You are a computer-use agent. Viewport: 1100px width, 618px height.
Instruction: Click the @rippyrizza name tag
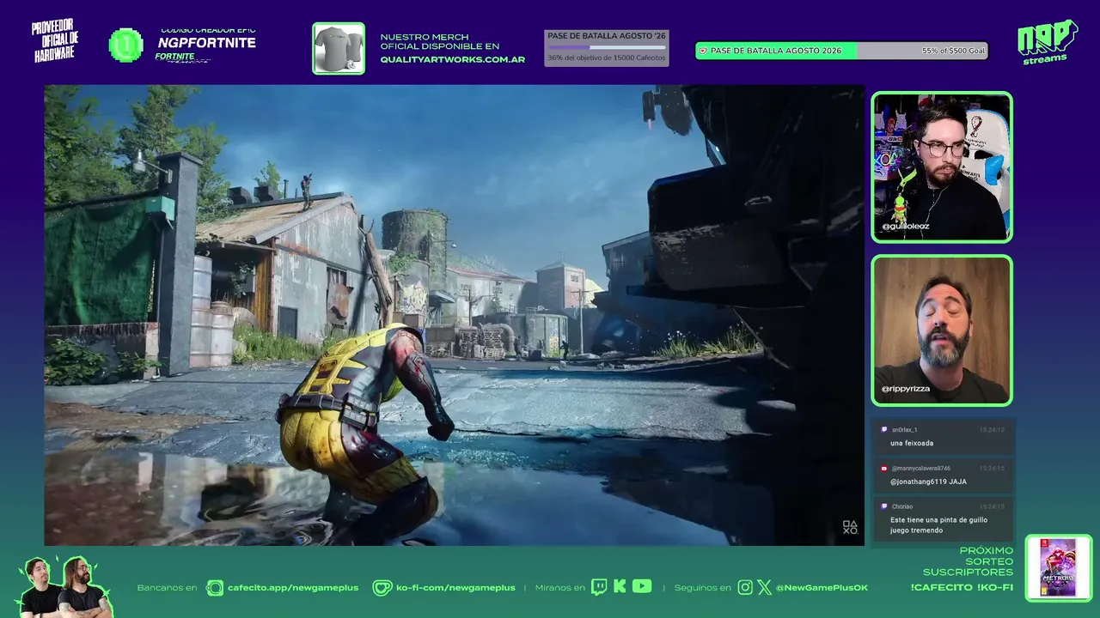pyautogui.click(x=906, y=389)
